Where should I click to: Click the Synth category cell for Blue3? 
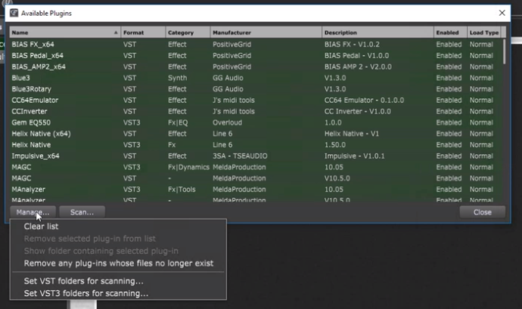tap(177, 78)
